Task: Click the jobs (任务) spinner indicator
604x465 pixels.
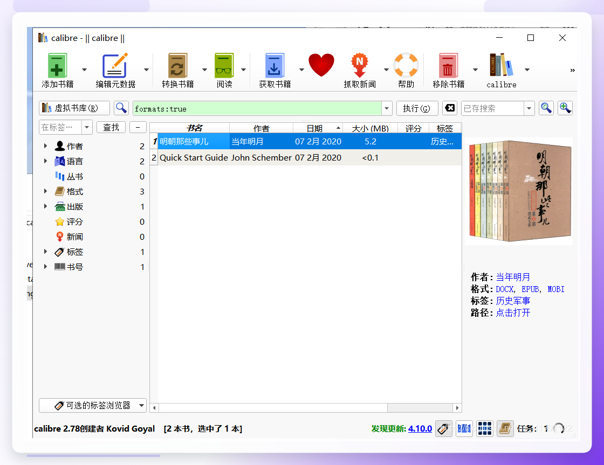Action: [x=559, y=428]
